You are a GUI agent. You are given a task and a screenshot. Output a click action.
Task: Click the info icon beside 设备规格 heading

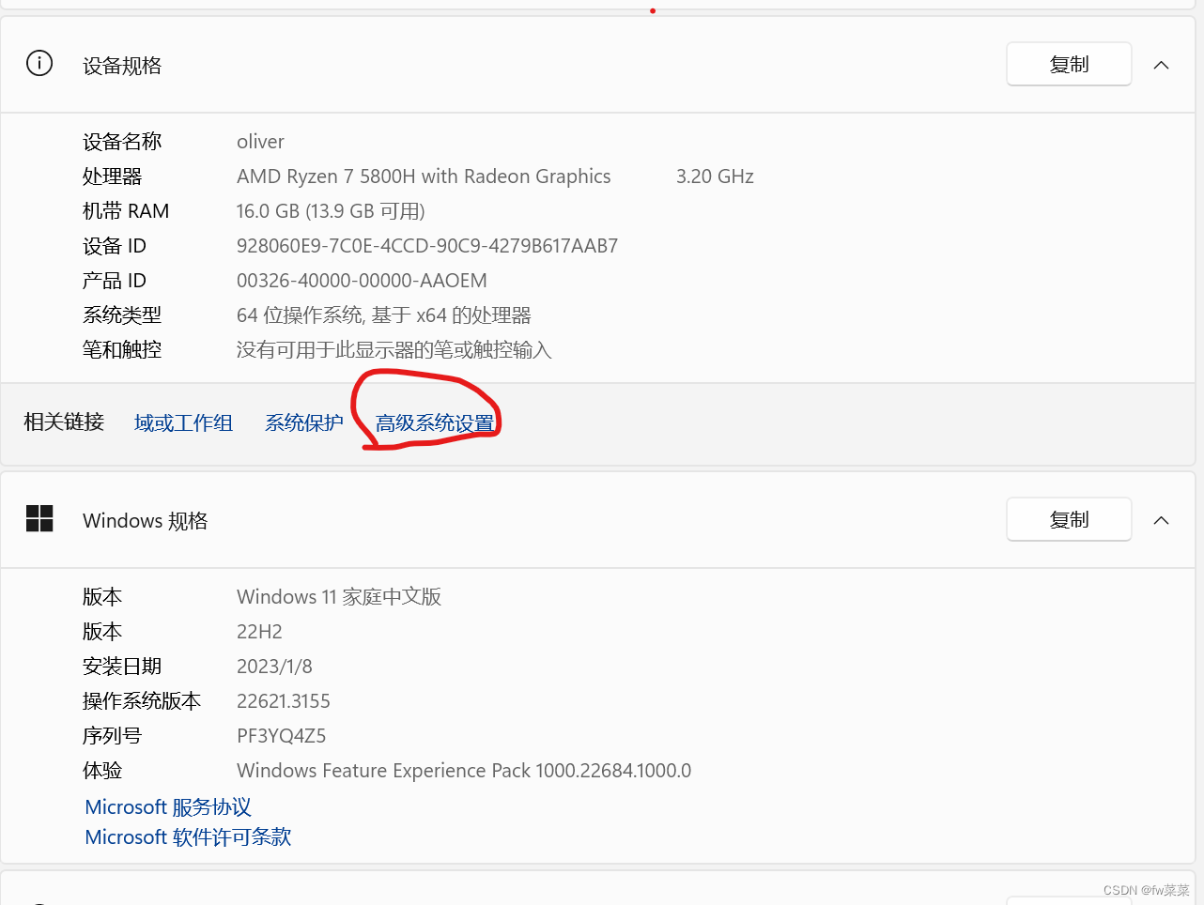[39, 63]
